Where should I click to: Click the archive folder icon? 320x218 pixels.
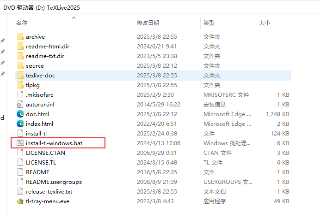pos(20,36)
